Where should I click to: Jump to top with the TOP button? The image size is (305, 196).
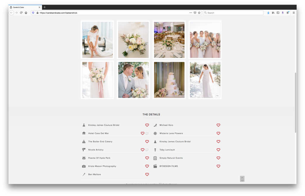click(242, 179)
